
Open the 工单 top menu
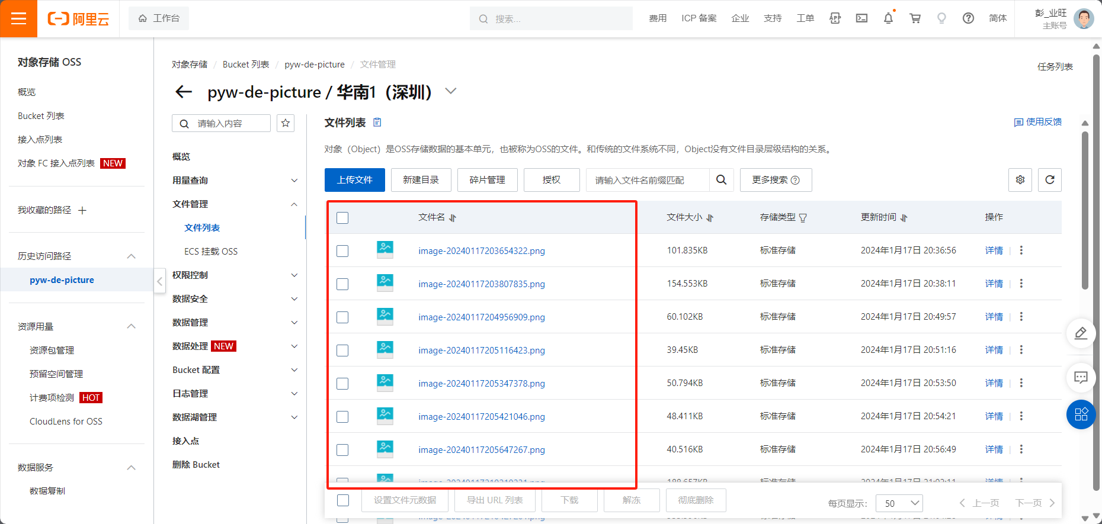pyautogui.click(x=805, y=18)
